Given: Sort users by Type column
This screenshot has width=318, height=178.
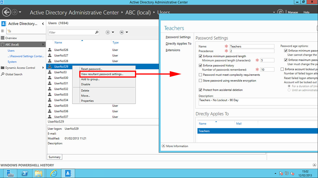Looking at the screenshot, I should click(x=115, y=42).
